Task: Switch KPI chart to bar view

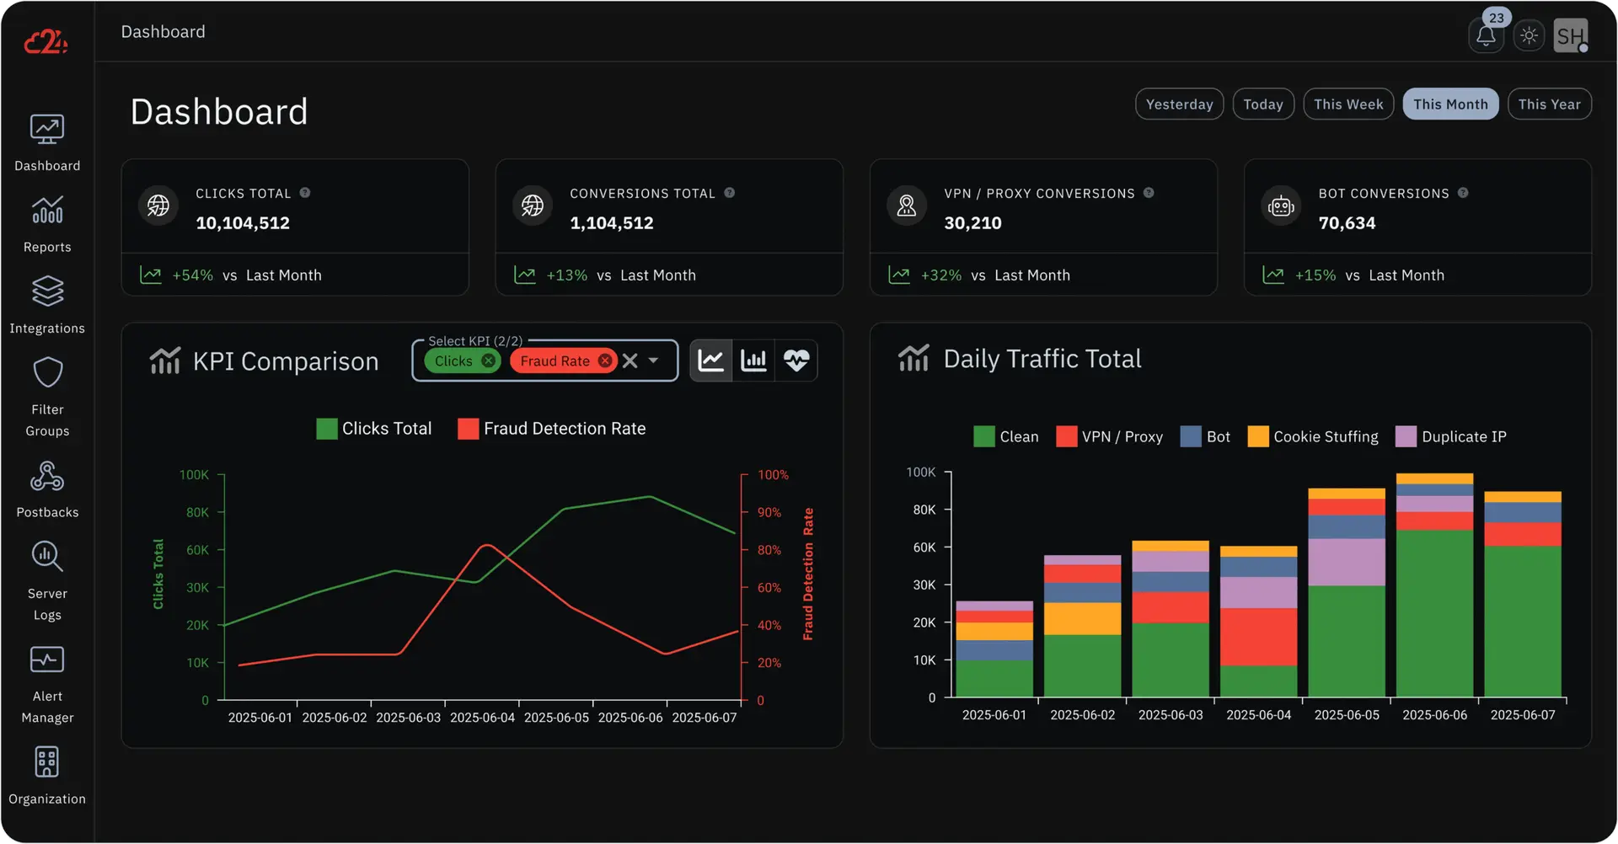Action: click(x=753, y=361)
